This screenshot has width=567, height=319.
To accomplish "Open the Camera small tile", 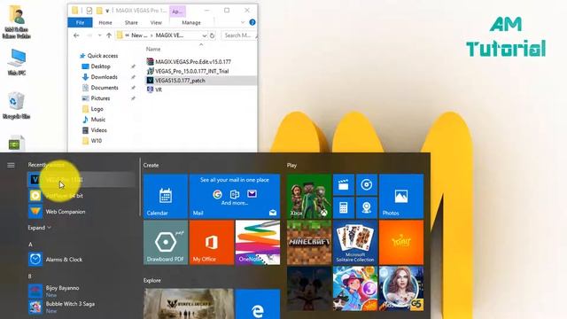I will 366,208.
